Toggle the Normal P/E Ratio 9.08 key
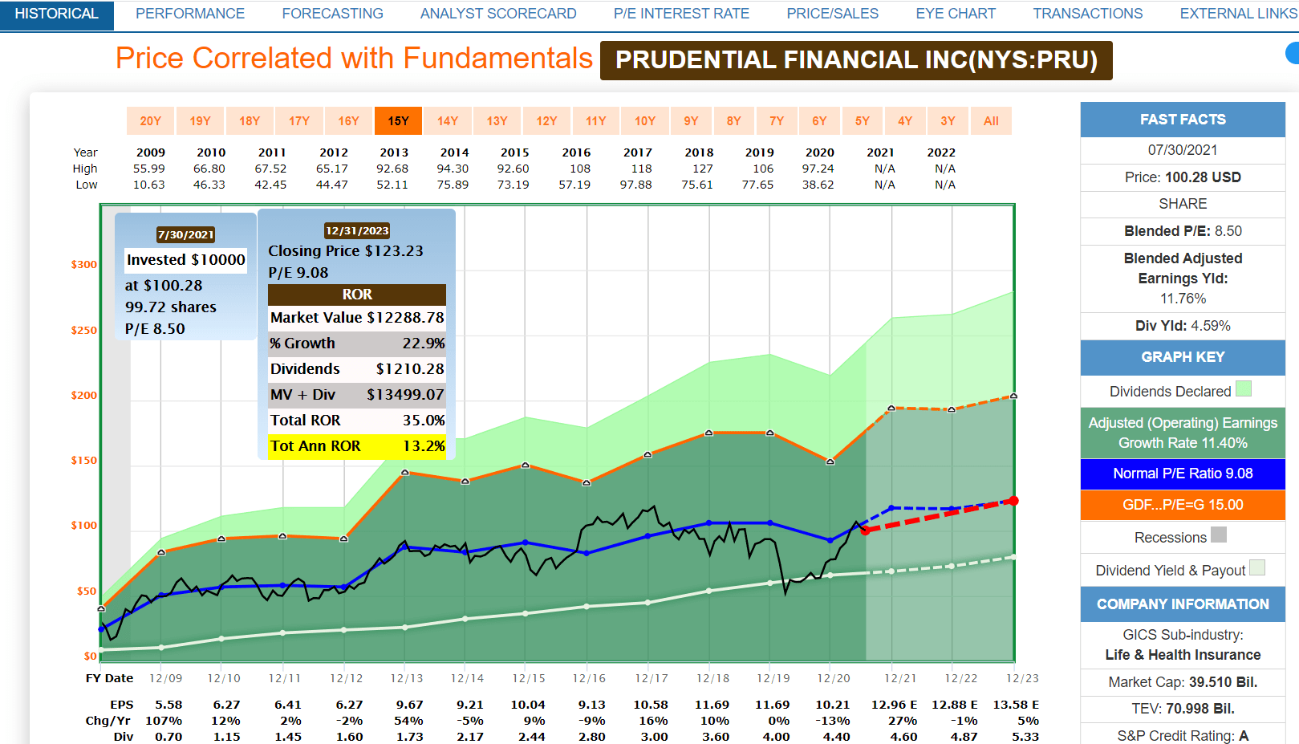The image size is (1299, 744). (x=1183, y=474)
